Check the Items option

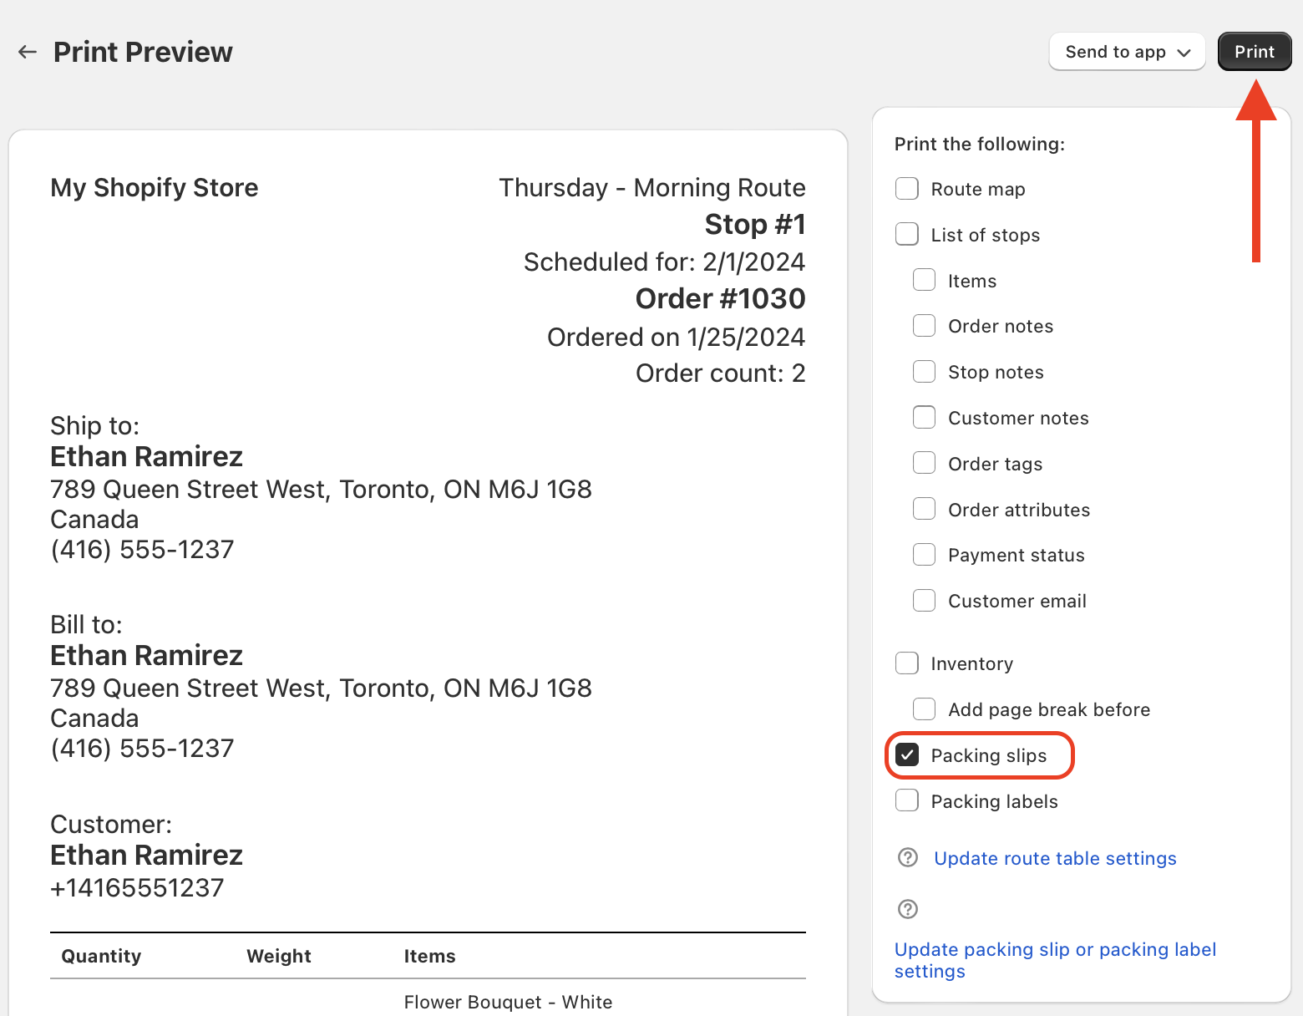coord(924,280)
